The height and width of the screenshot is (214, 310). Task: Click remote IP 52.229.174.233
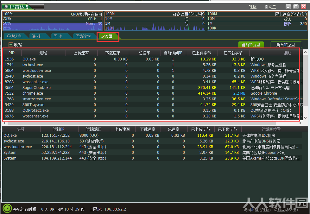pyautogui.click(x=55, y=153)
